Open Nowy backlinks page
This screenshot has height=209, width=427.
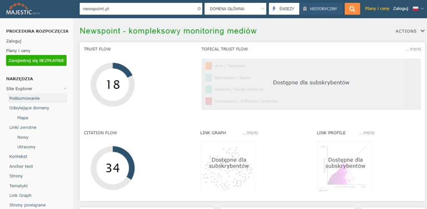tap(23, 137)
